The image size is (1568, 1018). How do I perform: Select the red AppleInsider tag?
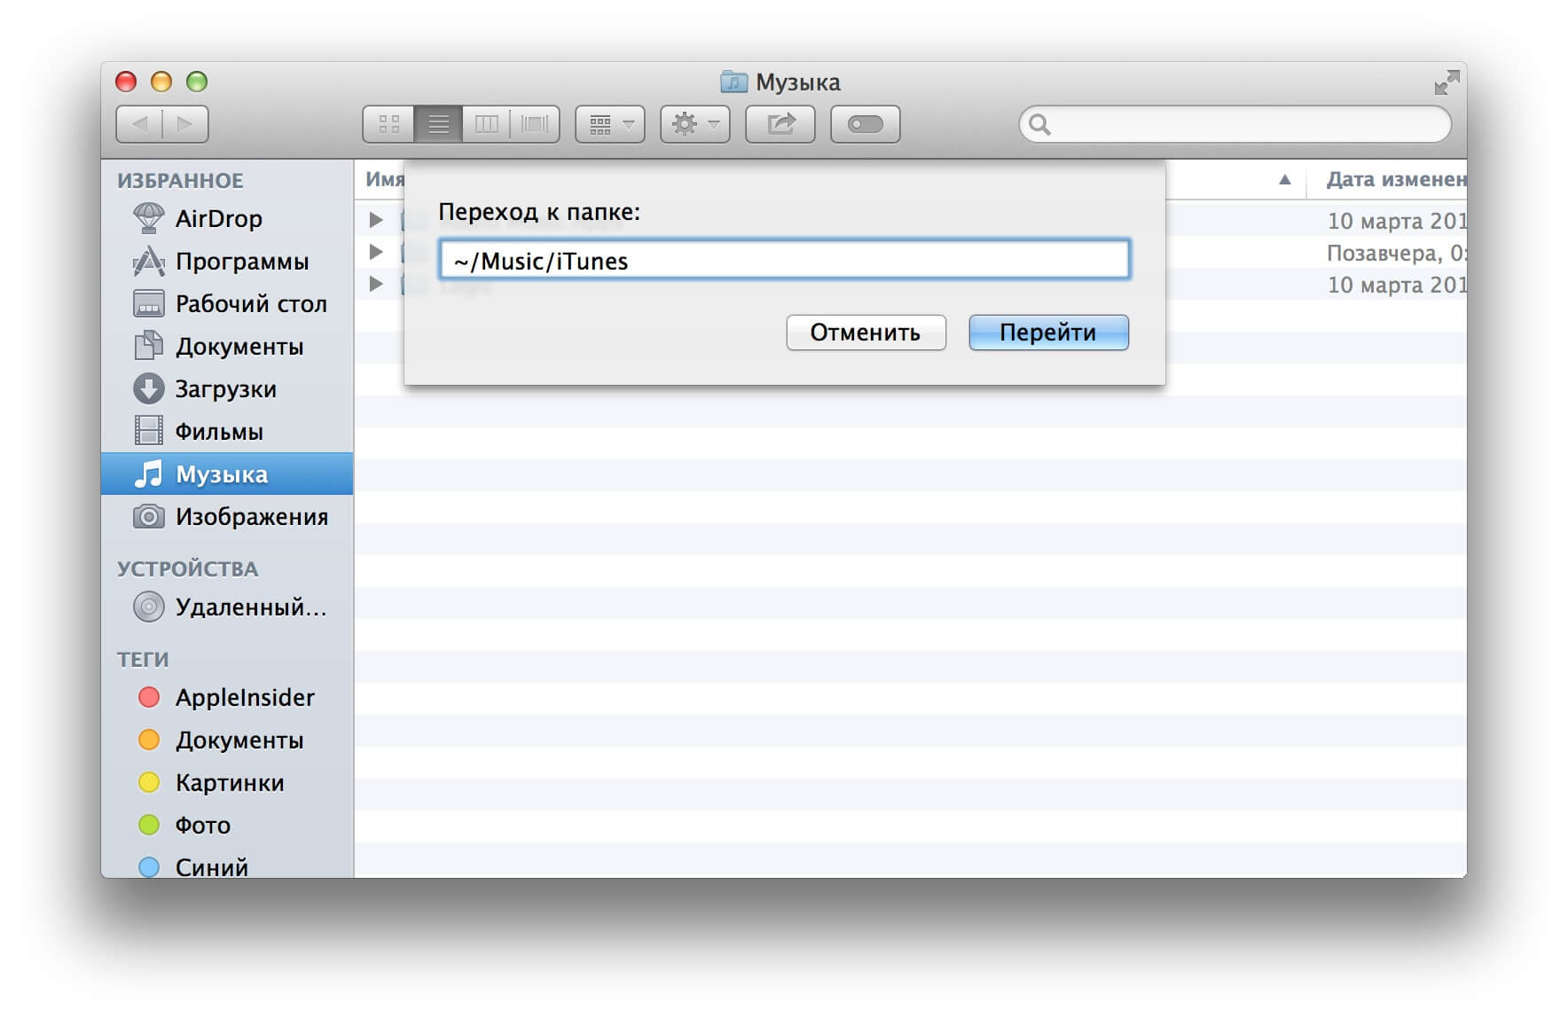(x=227, y=697)
